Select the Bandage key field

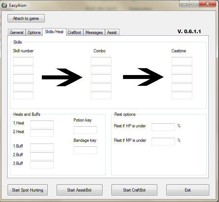(x=85, y=150)
